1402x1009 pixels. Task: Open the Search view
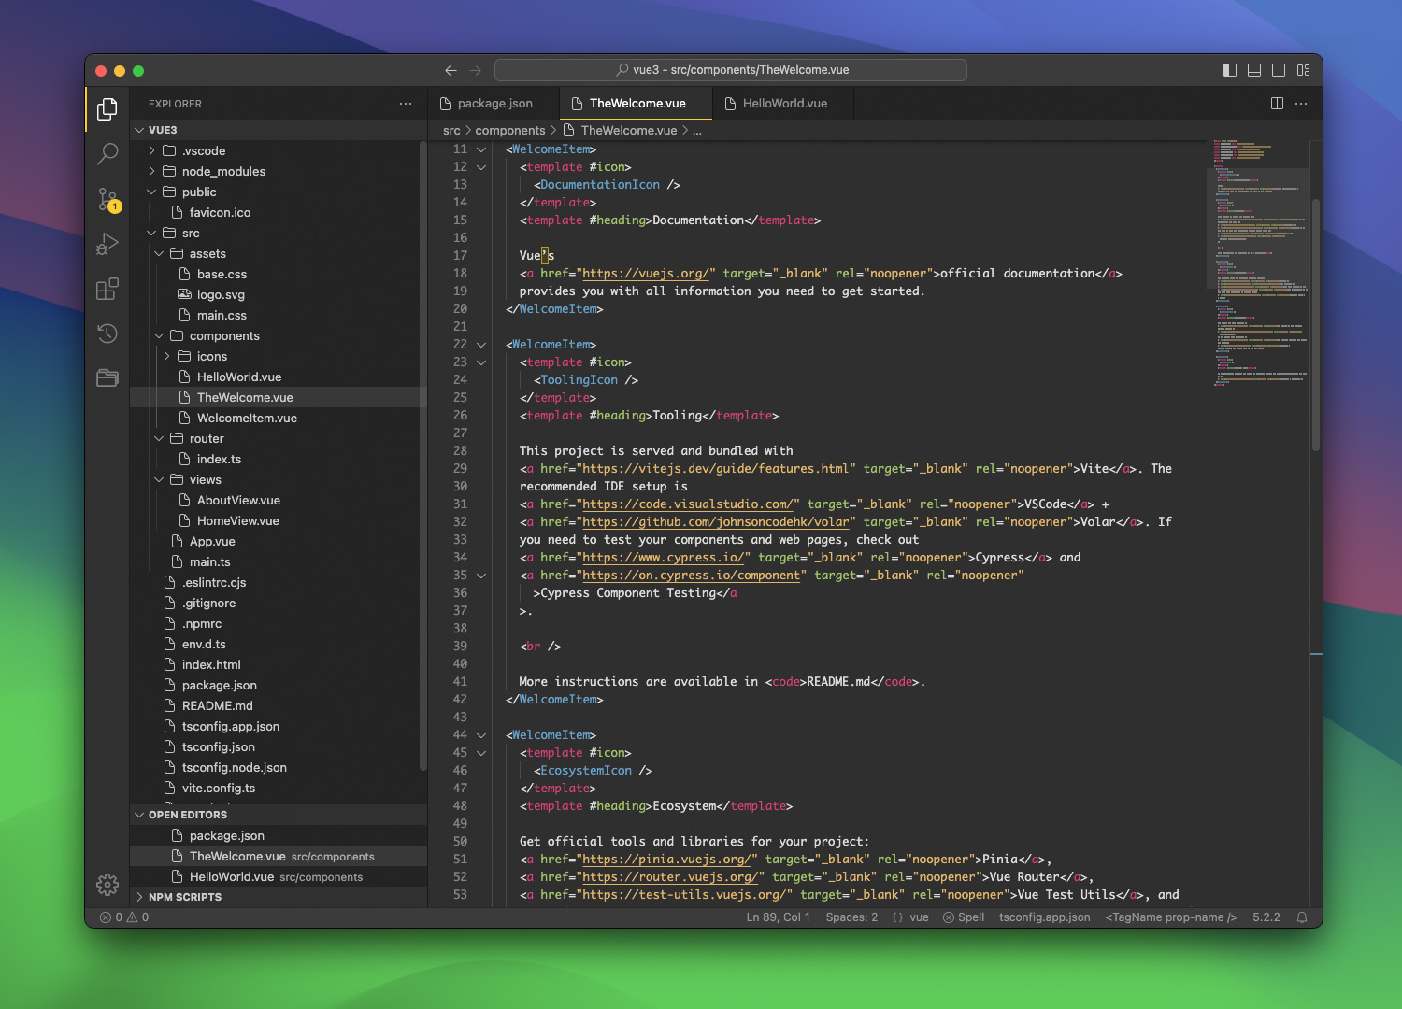pyautogui.click(x=107, y=153)
